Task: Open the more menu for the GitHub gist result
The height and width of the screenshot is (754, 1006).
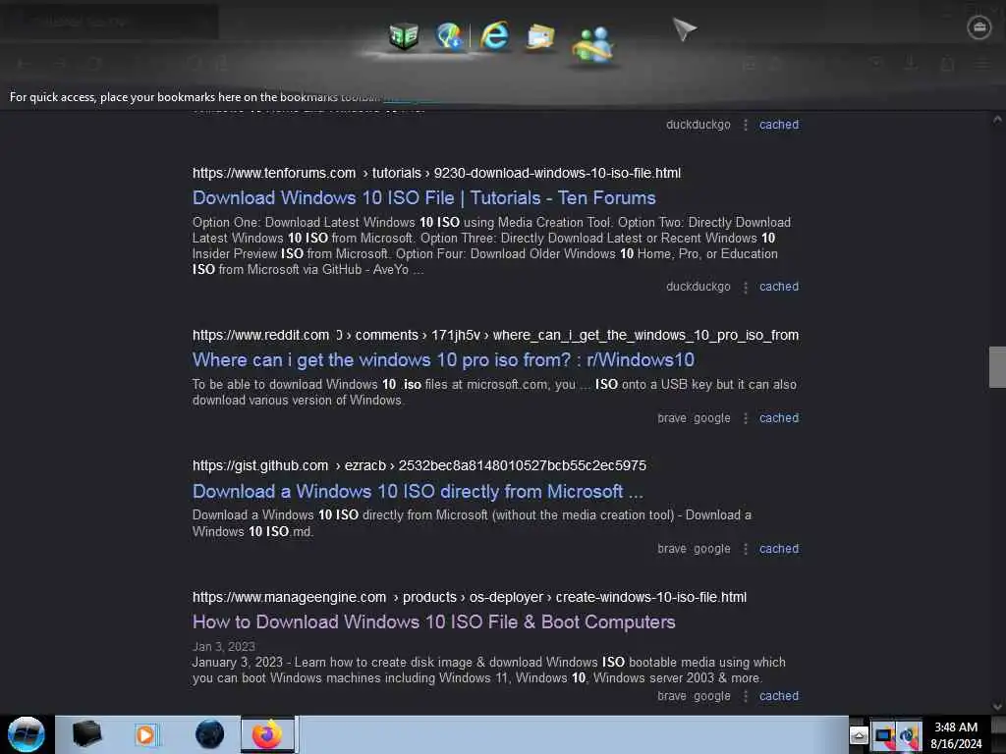Action: pyautogui.click(x=746, y=550)
